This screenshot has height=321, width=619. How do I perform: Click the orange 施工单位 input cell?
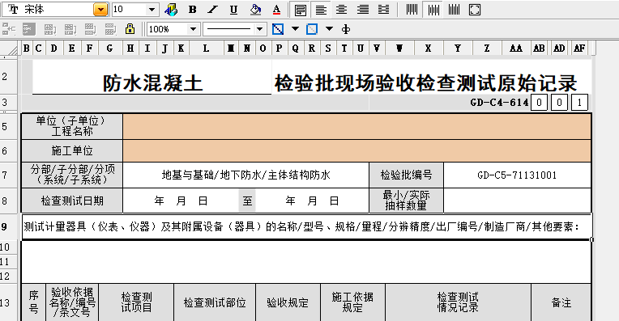(x=356, y=151)
